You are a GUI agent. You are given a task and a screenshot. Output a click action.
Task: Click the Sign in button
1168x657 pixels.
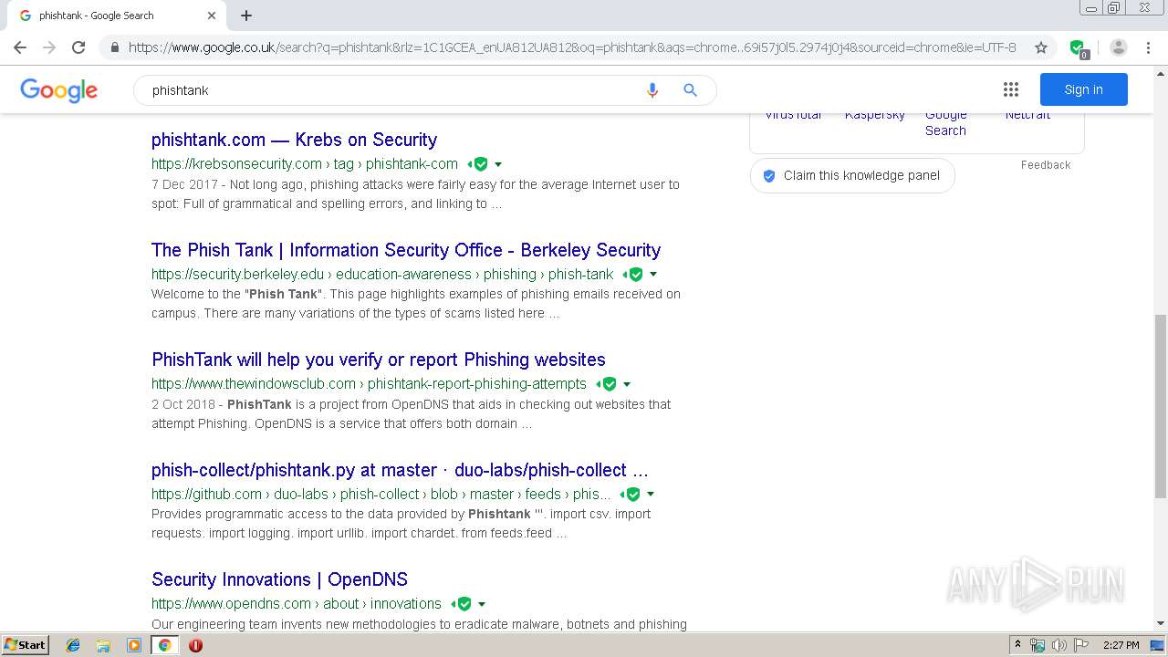point(1083,89)
